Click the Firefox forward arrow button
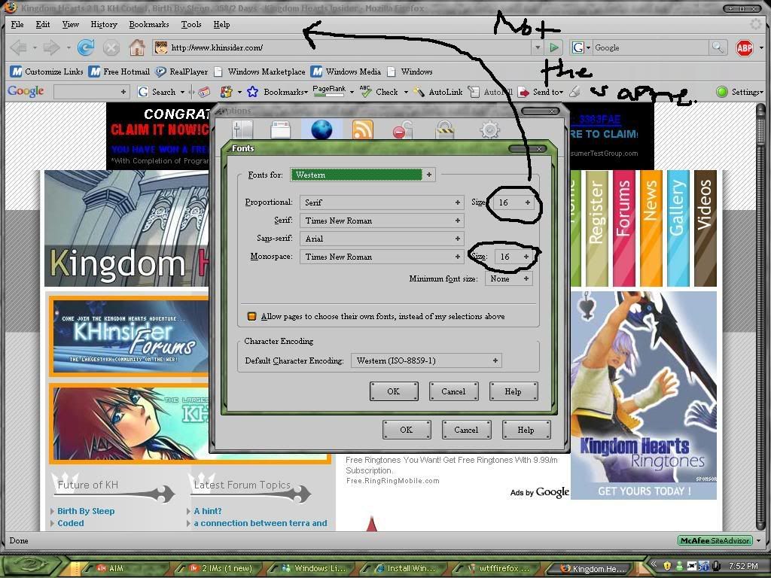Image resolution: width=771 pixels, height=578 pixels. [52, 47]
